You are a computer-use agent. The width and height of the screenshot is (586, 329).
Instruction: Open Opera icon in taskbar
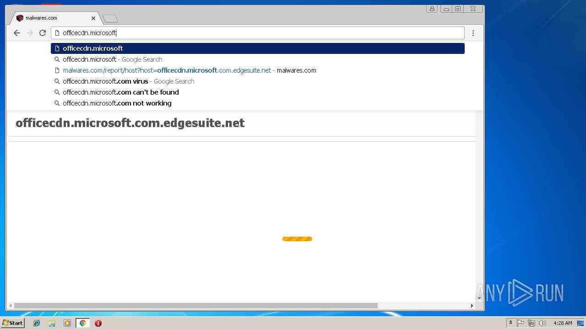[x=98, y=323]
